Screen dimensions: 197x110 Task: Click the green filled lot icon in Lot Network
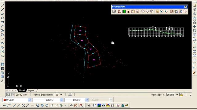[124, 11]
